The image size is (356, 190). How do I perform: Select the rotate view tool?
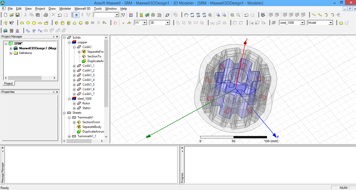(192, 15)
